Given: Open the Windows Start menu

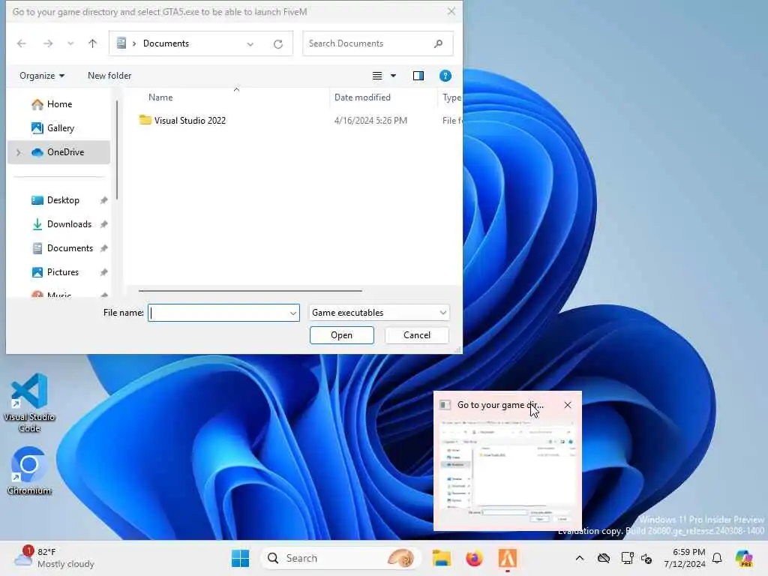Looking at the screenshot, I should (x=241, y=558).
